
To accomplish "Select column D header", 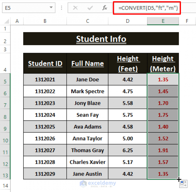I will coord(128,21).
